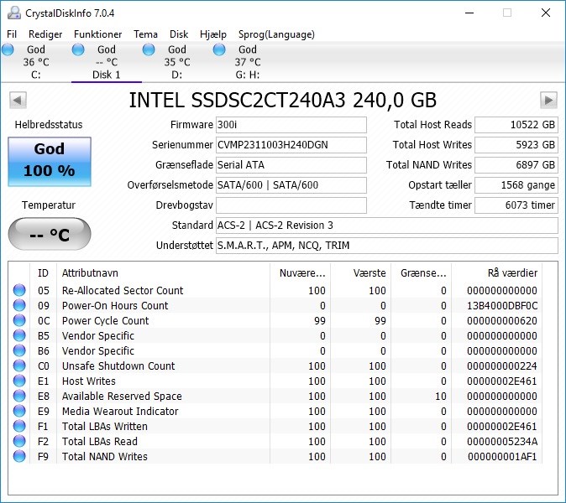Click status icon of F9 Total NAND Writes row
Viewport: 566px width, 503px height.
19,457
